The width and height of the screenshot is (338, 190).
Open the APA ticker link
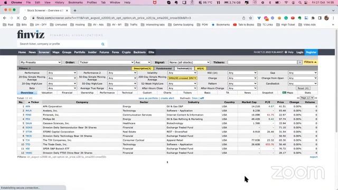click(28, 107)
